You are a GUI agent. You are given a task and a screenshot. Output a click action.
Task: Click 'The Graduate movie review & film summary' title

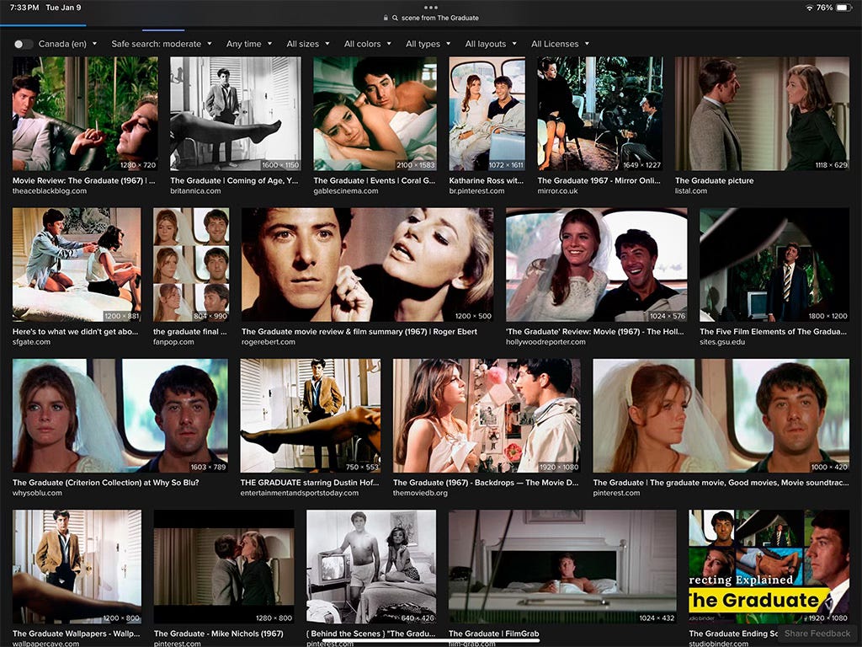[x=359, y=332]
